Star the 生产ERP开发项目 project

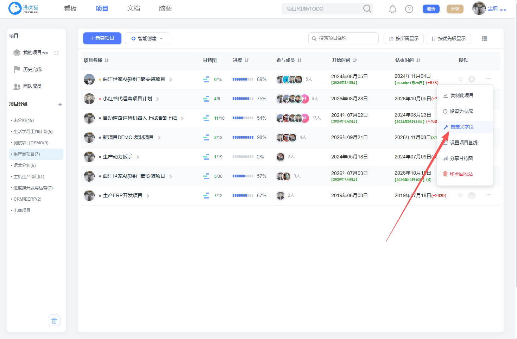point(461,195)
